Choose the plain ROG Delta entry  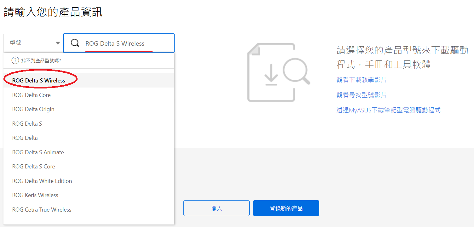point(89,138)
